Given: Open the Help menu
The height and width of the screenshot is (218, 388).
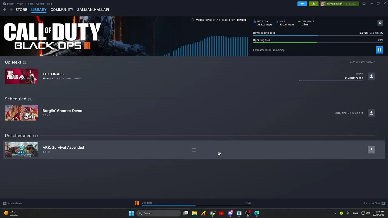Looking at the screenshot, I should click(50, 4).
